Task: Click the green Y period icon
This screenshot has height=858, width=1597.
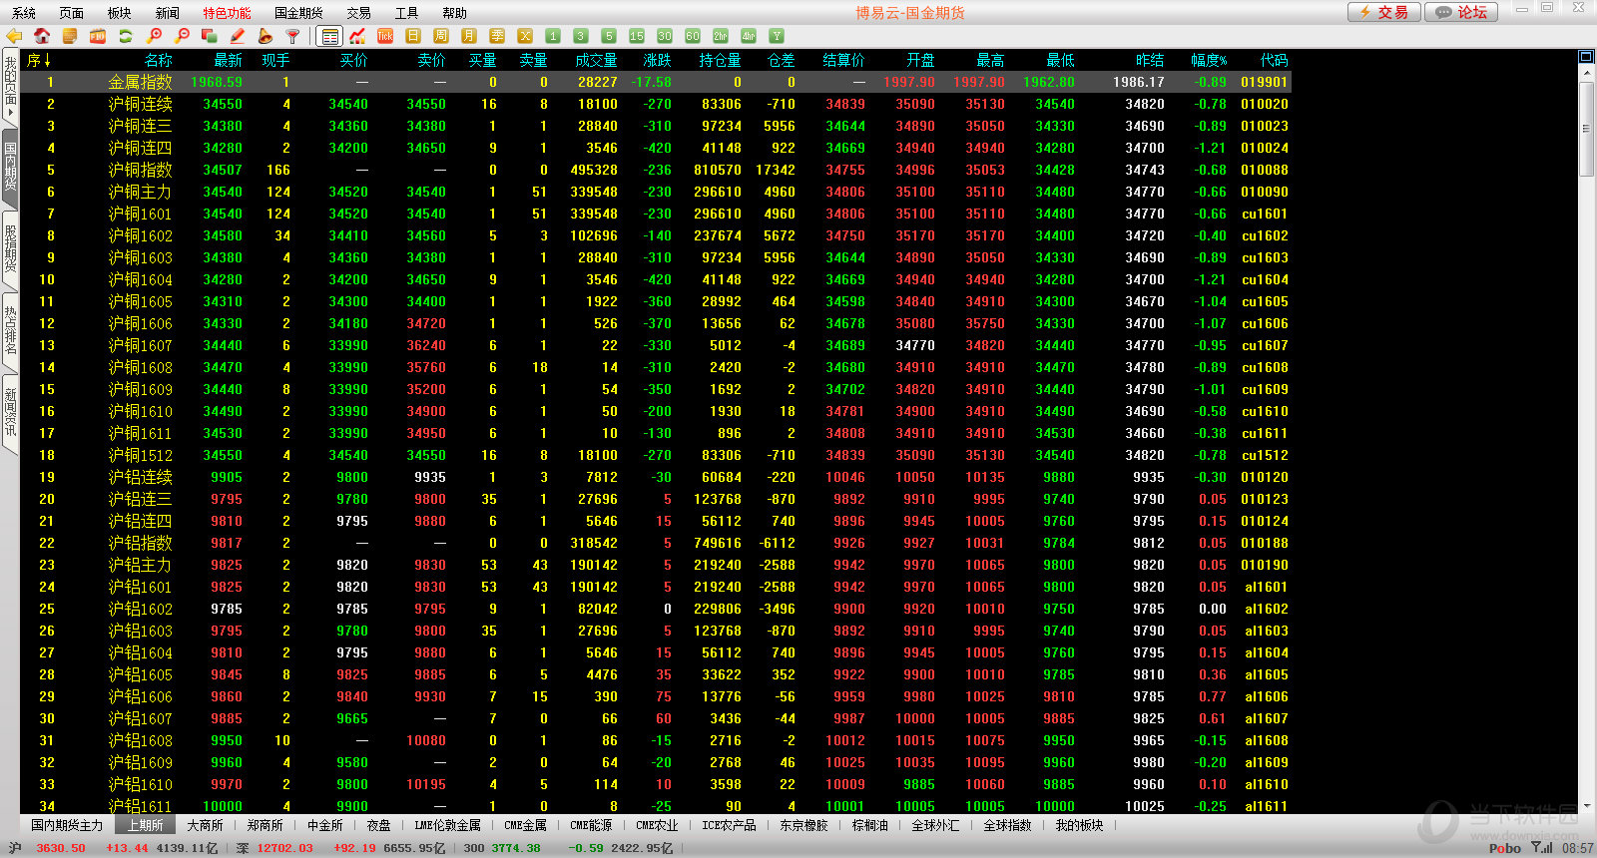Action: (777, 36)
